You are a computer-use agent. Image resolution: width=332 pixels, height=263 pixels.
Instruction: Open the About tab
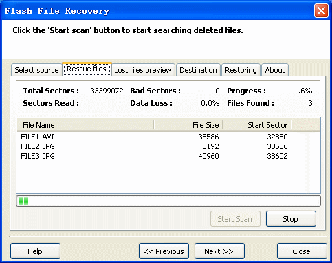tap(275, 70)
